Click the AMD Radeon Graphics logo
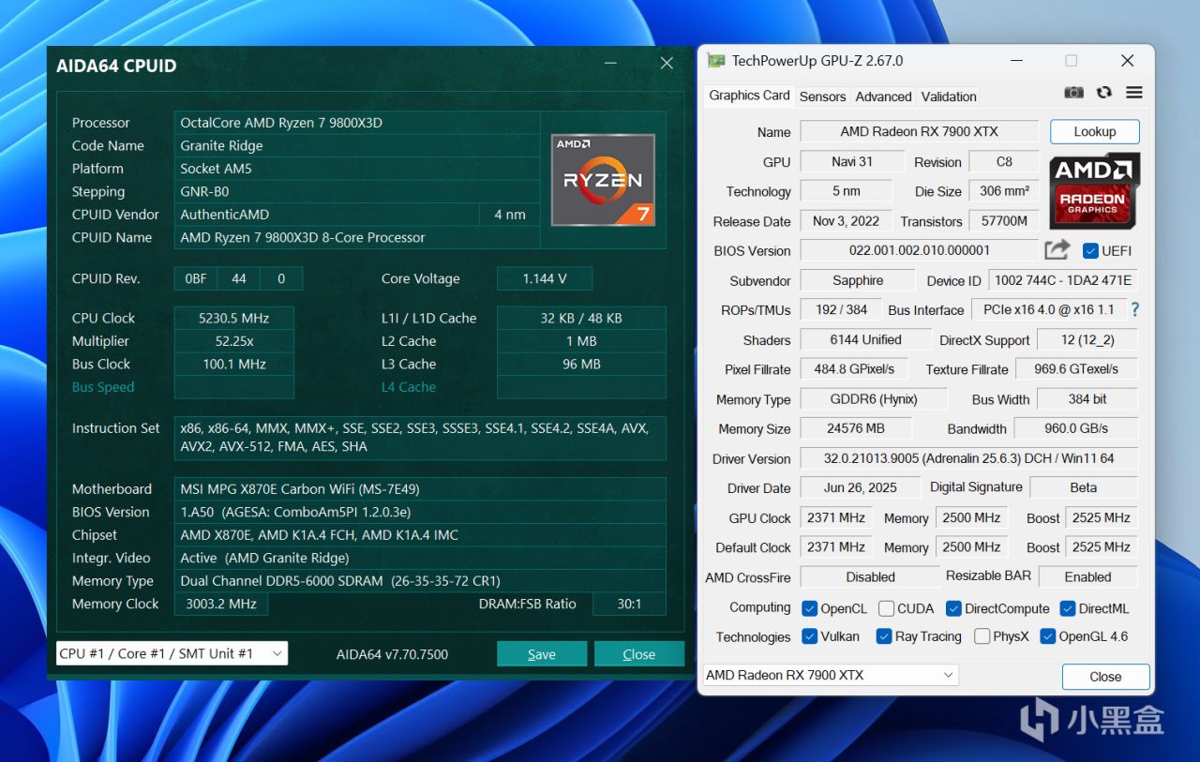1200x762 pixels. (1095, 192)
